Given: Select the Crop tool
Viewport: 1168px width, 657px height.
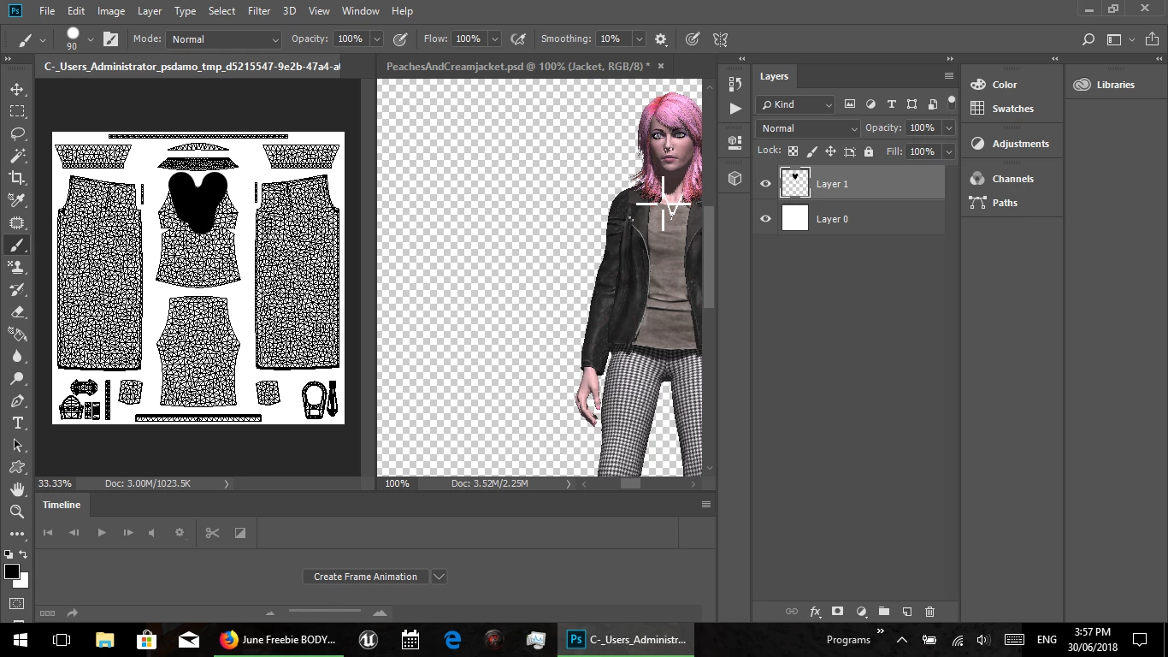Looking at the screenshot, I should pos(17,178).
